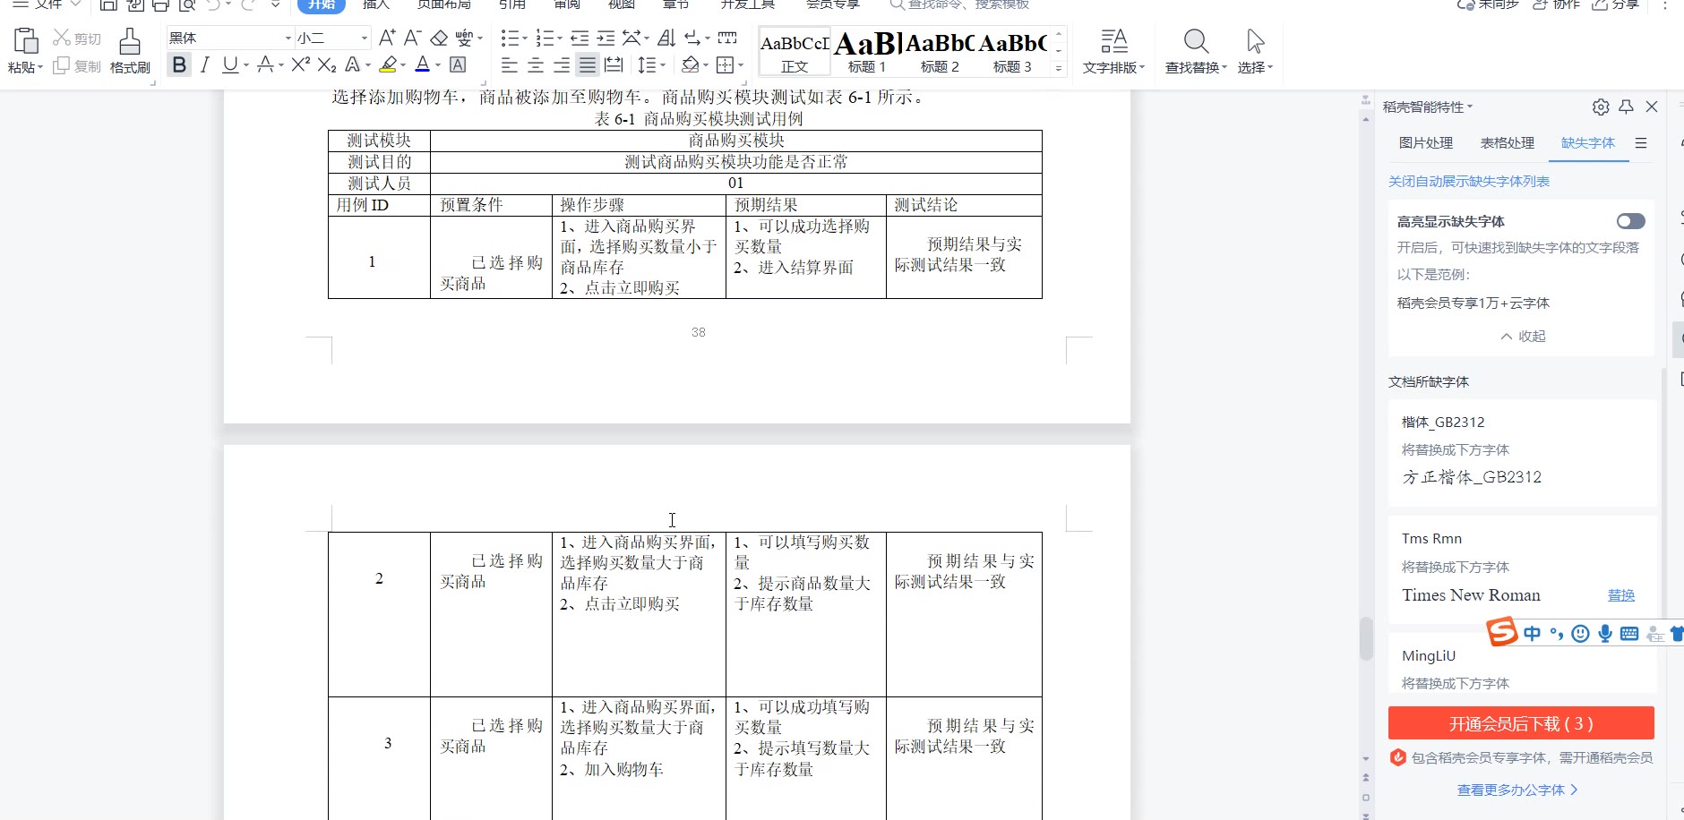The width and height of the screenshot is (1684, 820).
Task: Toggle Sogou 中 Chinese/English mode
Action: 1533,634
